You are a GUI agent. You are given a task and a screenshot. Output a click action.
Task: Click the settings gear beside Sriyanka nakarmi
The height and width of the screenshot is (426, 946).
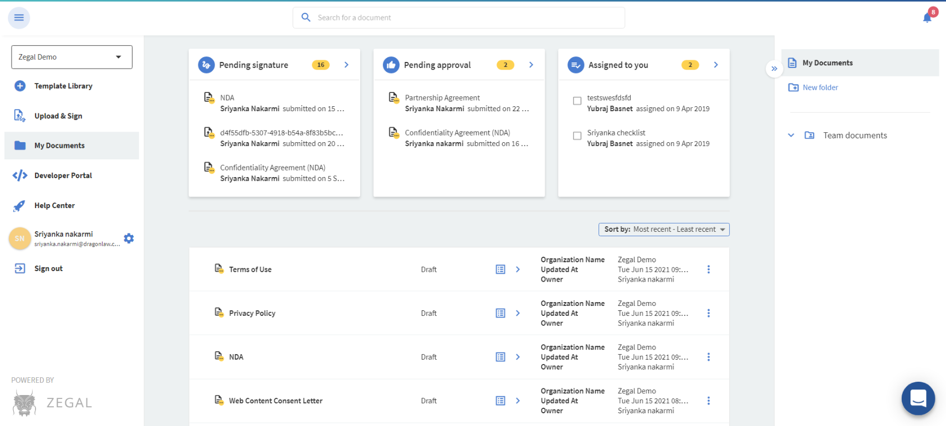click(x=129, y=238)
